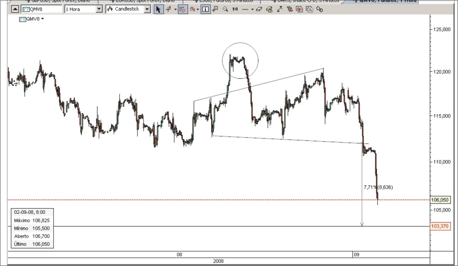Click the 09 month label on time axis
This screenshot has width=458, height=266.
click(x=356, y=255)
